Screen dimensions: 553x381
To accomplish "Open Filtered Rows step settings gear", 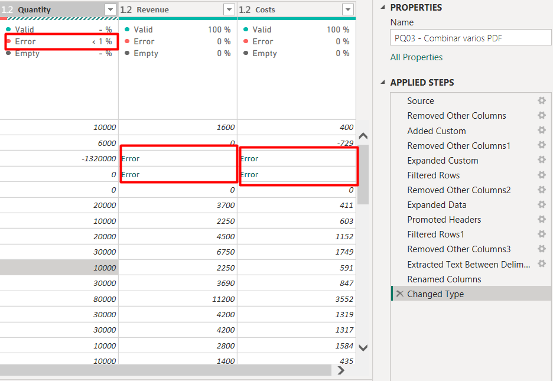I will point(541,175).
